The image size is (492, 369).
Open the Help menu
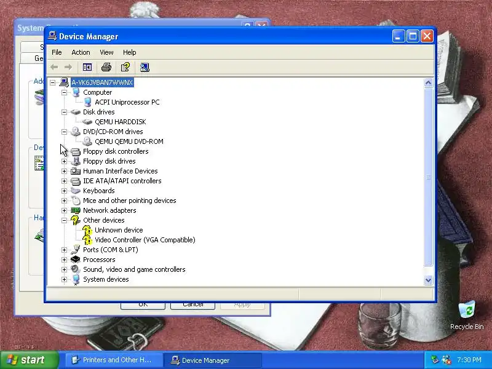point(129,52)
